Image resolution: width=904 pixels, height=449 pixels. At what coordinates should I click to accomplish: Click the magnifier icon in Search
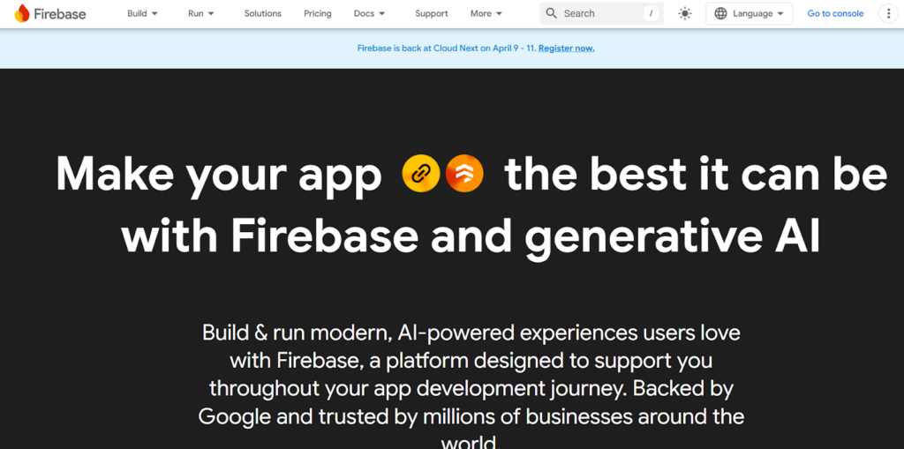(551, 13)
